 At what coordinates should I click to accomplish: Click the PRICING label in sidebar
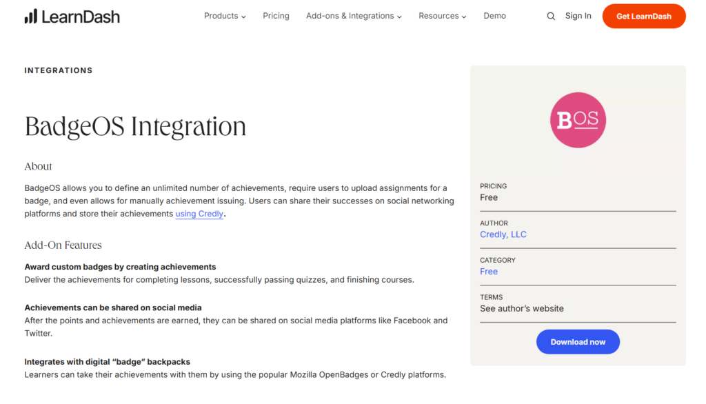pos(493,186)
